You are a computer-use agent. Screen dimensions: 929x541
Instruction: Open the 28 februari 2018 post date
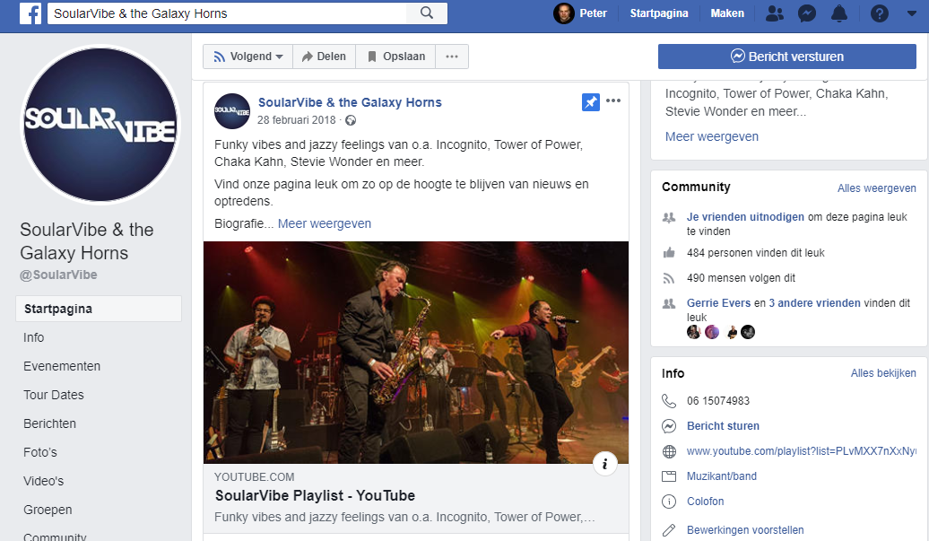pyautogui.click(x=296, y=120)
